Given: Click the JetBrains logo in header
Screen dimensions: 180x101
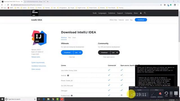Looking at the screenshot, I should tap(35, 13).
